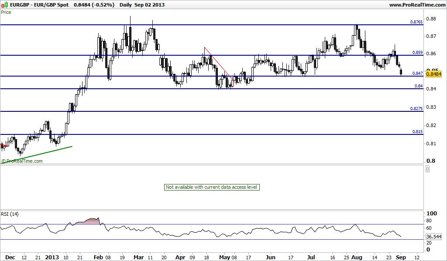
Task: Open the www.ProRealTime.com link
Action: 417,5
